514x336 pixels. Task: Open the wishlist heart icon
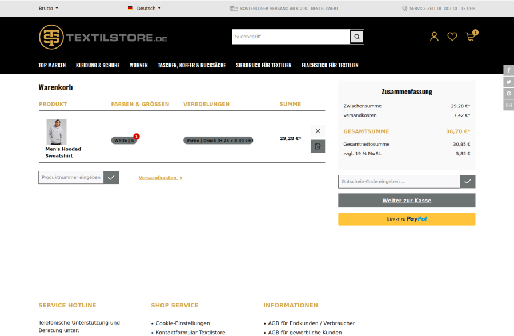[x=452, y=37]
